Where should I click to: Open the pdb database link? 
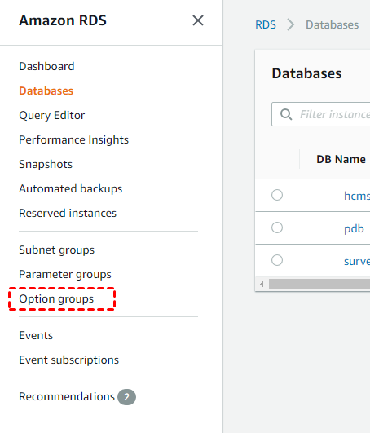click(x=354, y=228)
